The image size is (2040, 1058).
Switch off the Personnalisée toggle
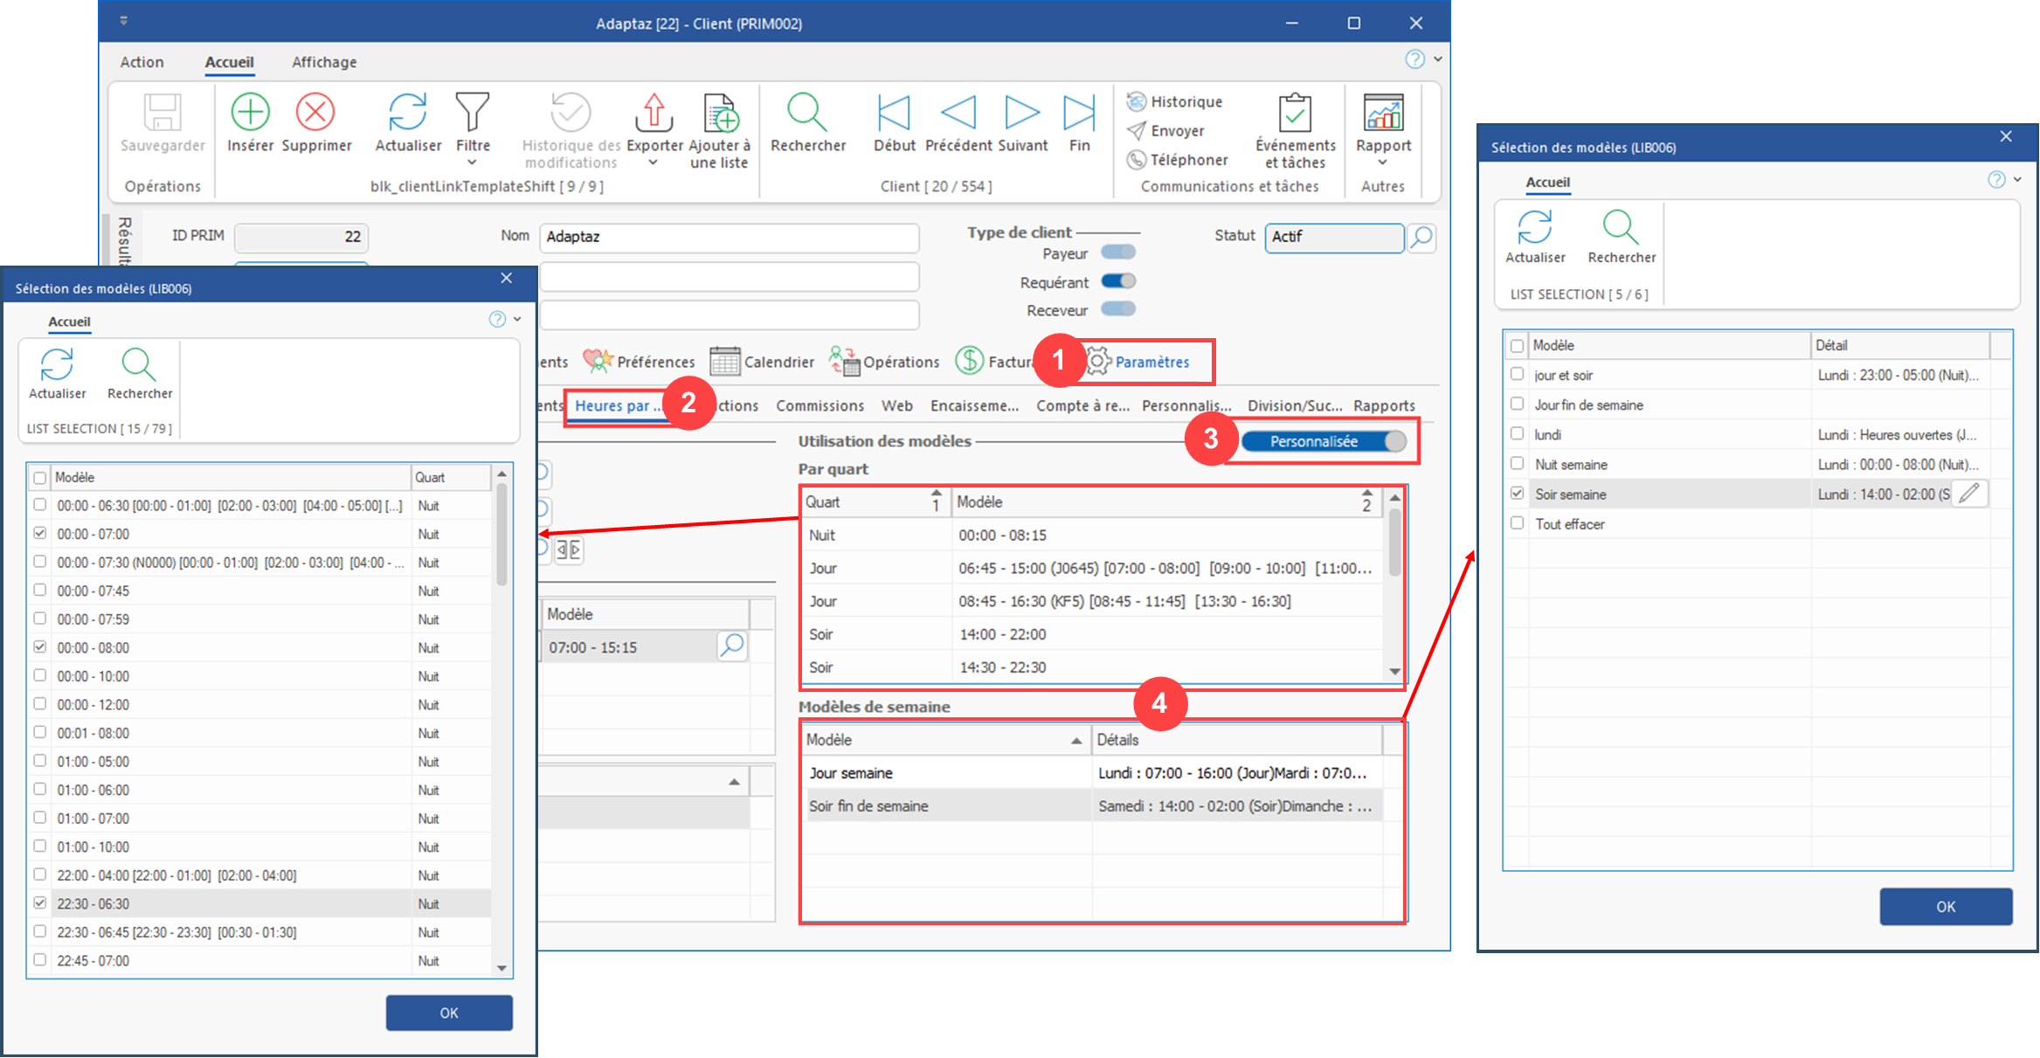(x=1324, y=441)
